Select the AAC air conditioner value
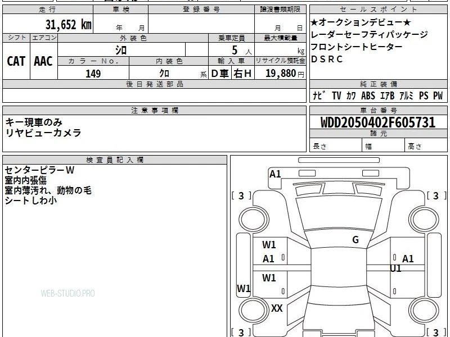Screen dimensions: 450x337 point(43,61)
